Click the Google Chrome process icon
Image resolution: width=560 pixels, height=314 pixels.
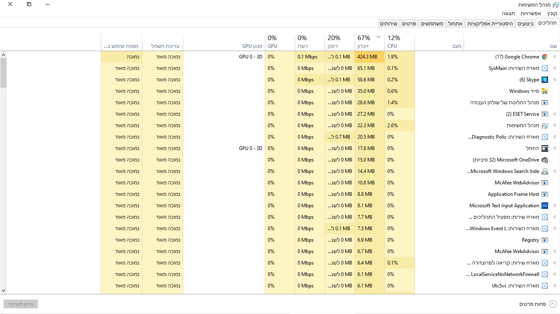545,57
